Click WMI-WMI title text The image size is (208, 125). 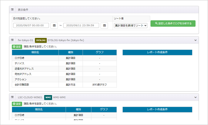click(59, 97)
